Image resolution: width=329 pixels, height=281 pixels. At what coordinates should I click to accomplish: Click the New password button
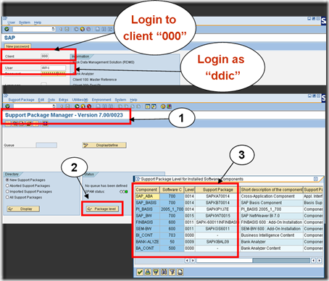[x=17, y=46]
